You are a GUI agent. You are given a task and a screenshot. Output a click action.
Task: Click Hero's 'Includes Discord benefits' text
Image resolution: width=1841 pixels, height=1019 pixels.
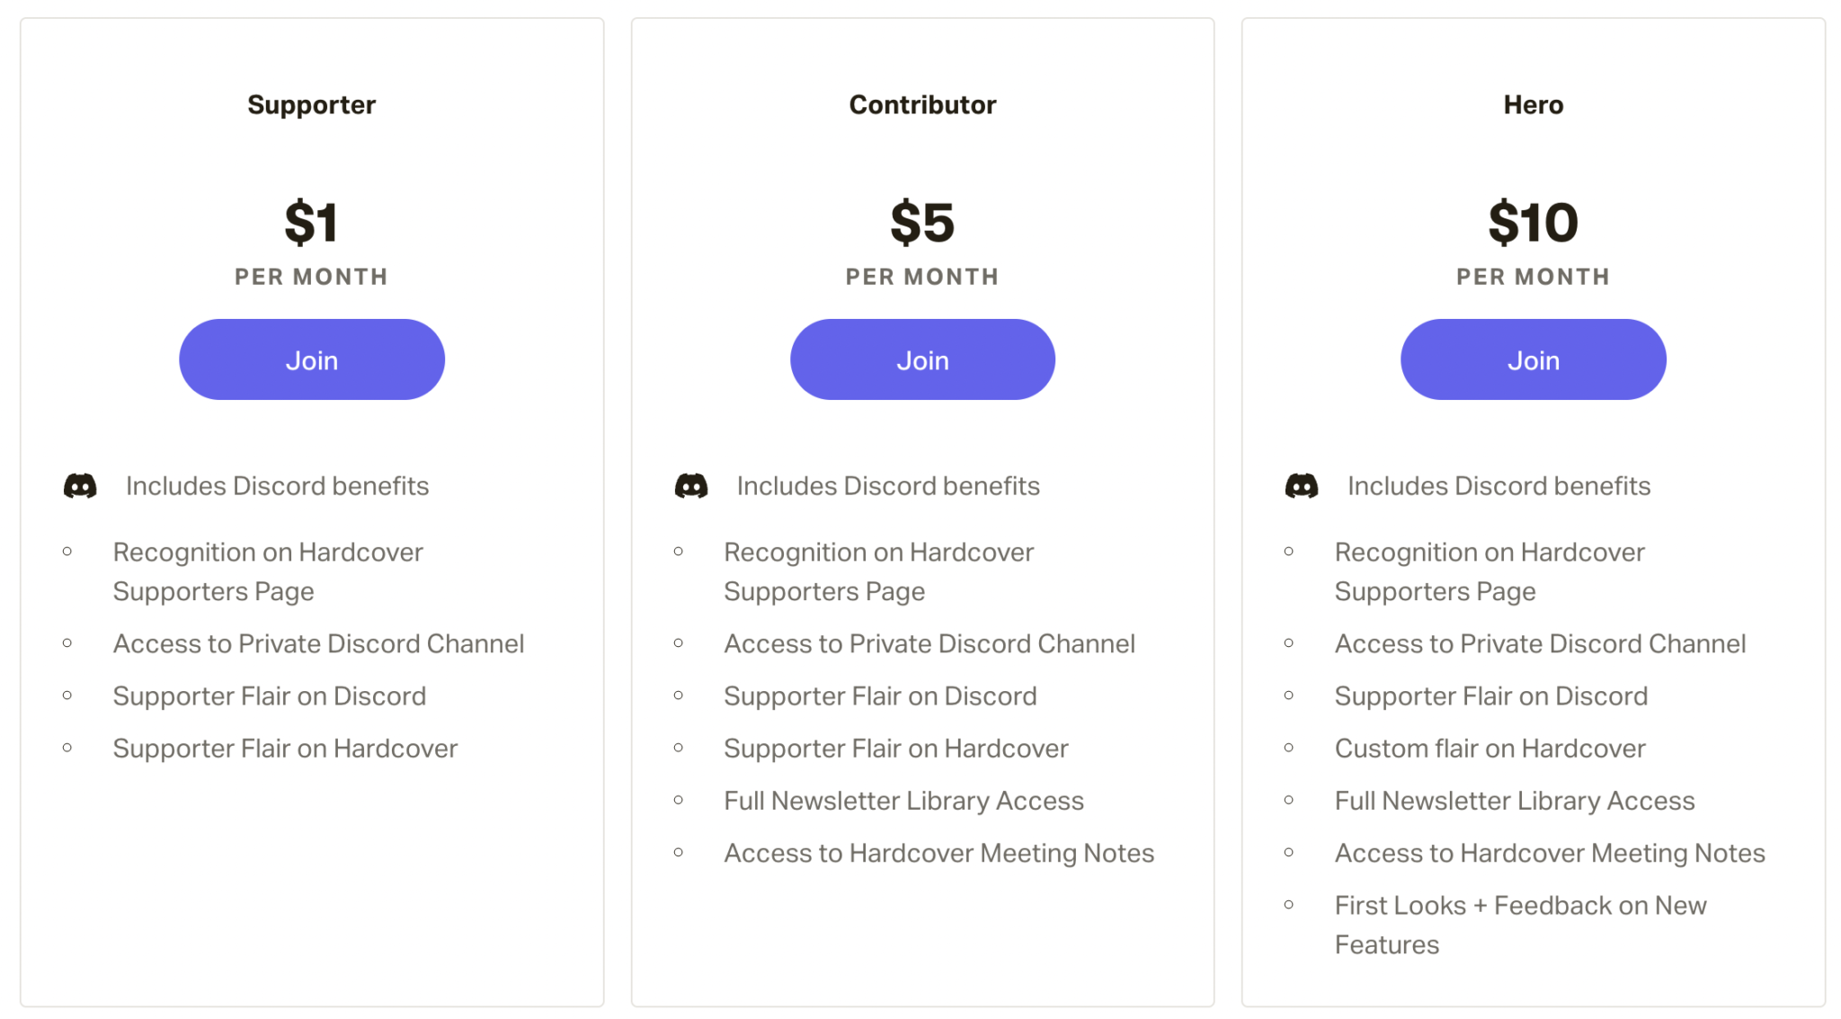(1499, 486)
